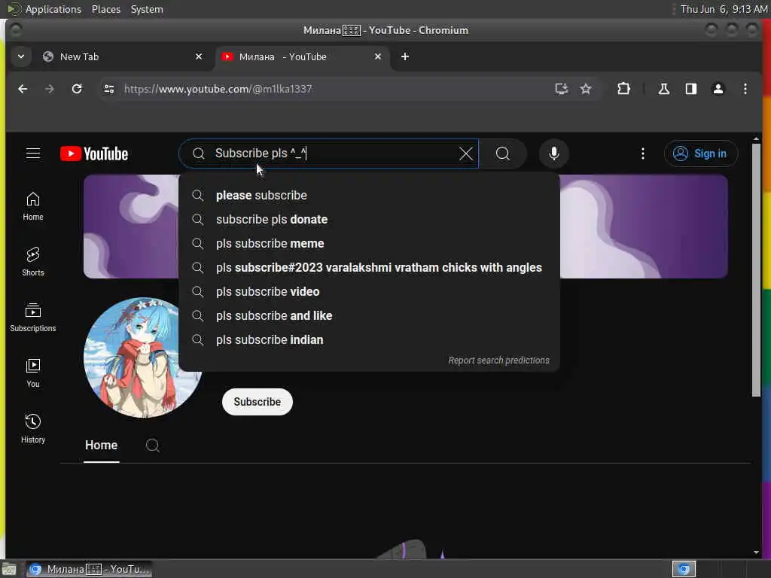The height and width of the screenshot is (578, 771).
Task: Open the System menu
Action: [147, 9]
